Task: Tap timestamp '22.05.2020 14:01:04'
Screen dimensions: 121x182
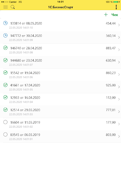Action: [x=21, y=102]
